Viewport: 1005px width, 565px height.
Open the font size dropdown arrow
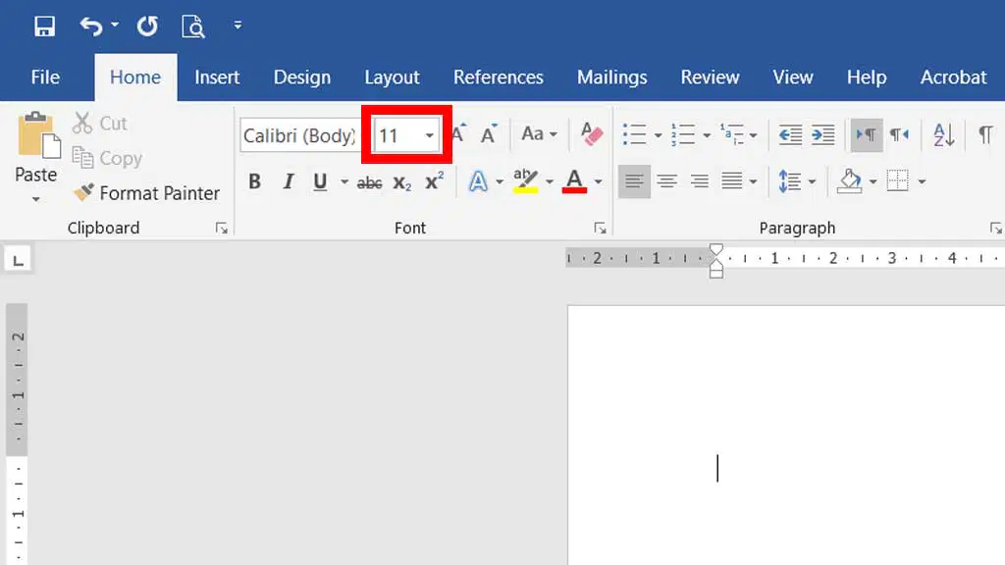click(430, 135)
